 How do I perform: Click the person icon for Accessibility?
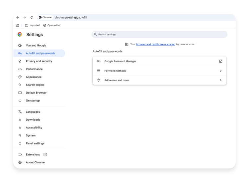coord(20,127)
